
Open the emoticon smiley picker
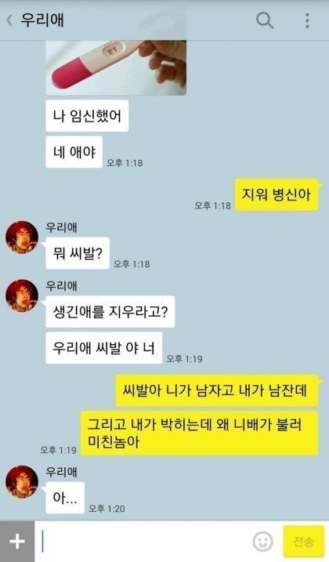point(262,541)
